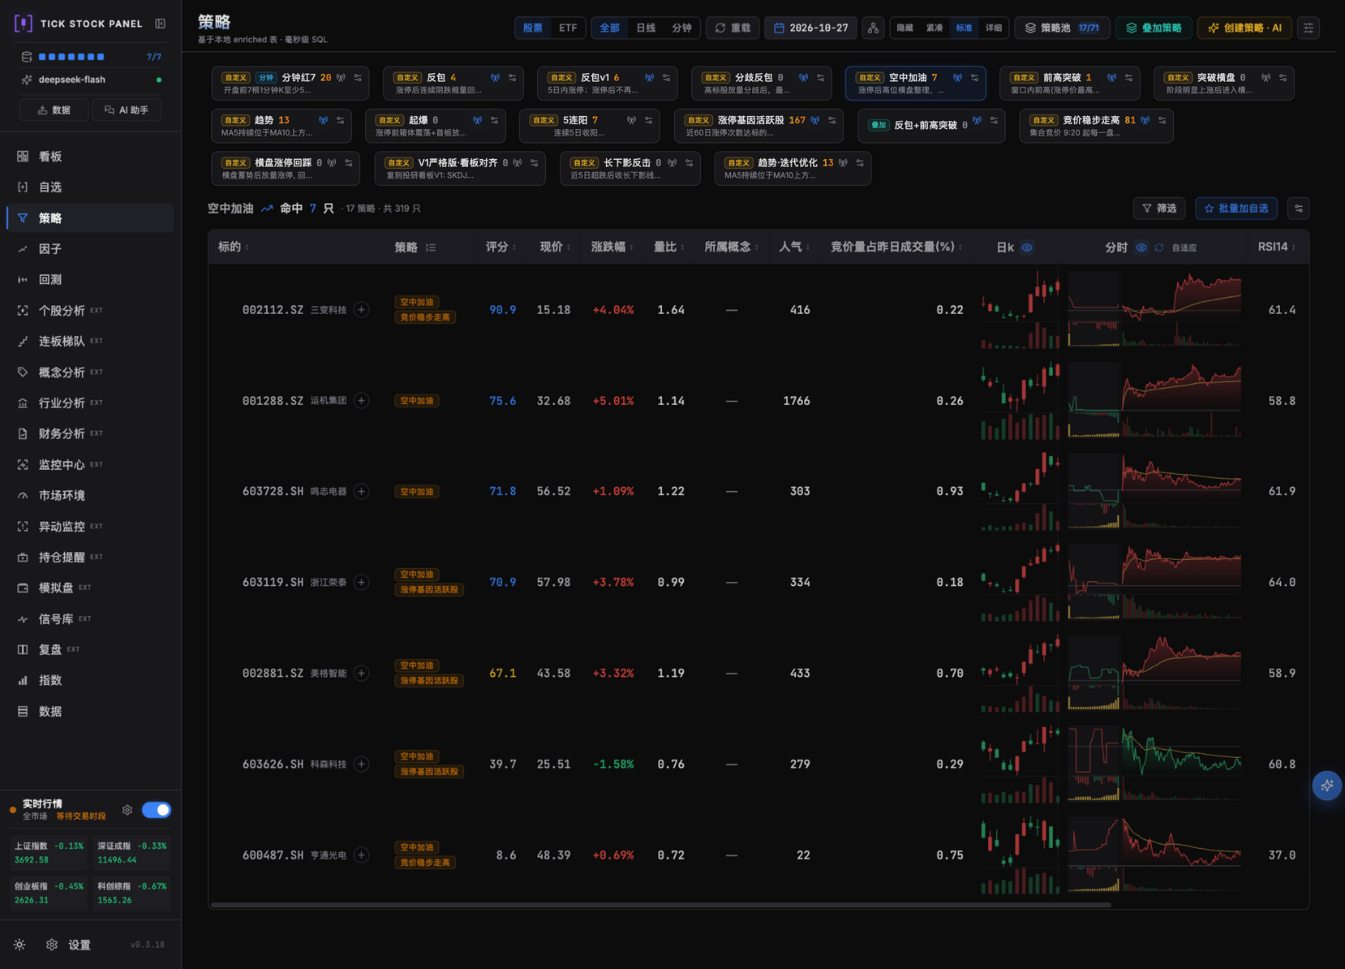Image resolution: width=1345 pixels, height=969 pixels.
Task: Open 分时 chart thumbnail for 001288.SZ
Action: click(x=1154, y=401)
